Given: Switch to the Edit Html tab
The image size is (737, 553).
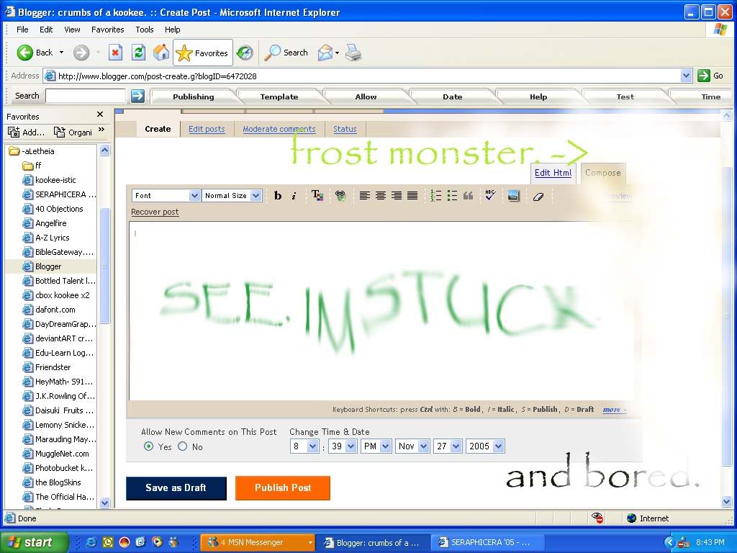Looking at the screenshot, I should pos(553,173).
